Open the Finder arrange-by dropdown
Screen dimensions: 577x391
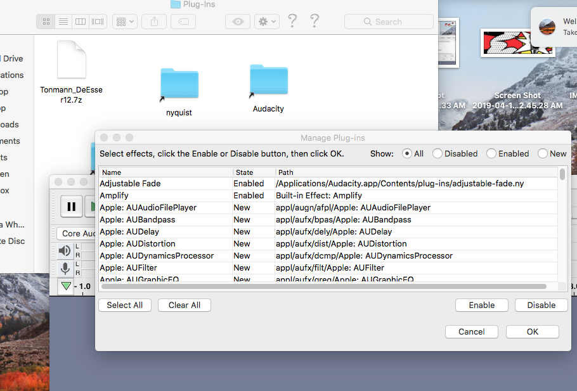[x=125, y=22]
